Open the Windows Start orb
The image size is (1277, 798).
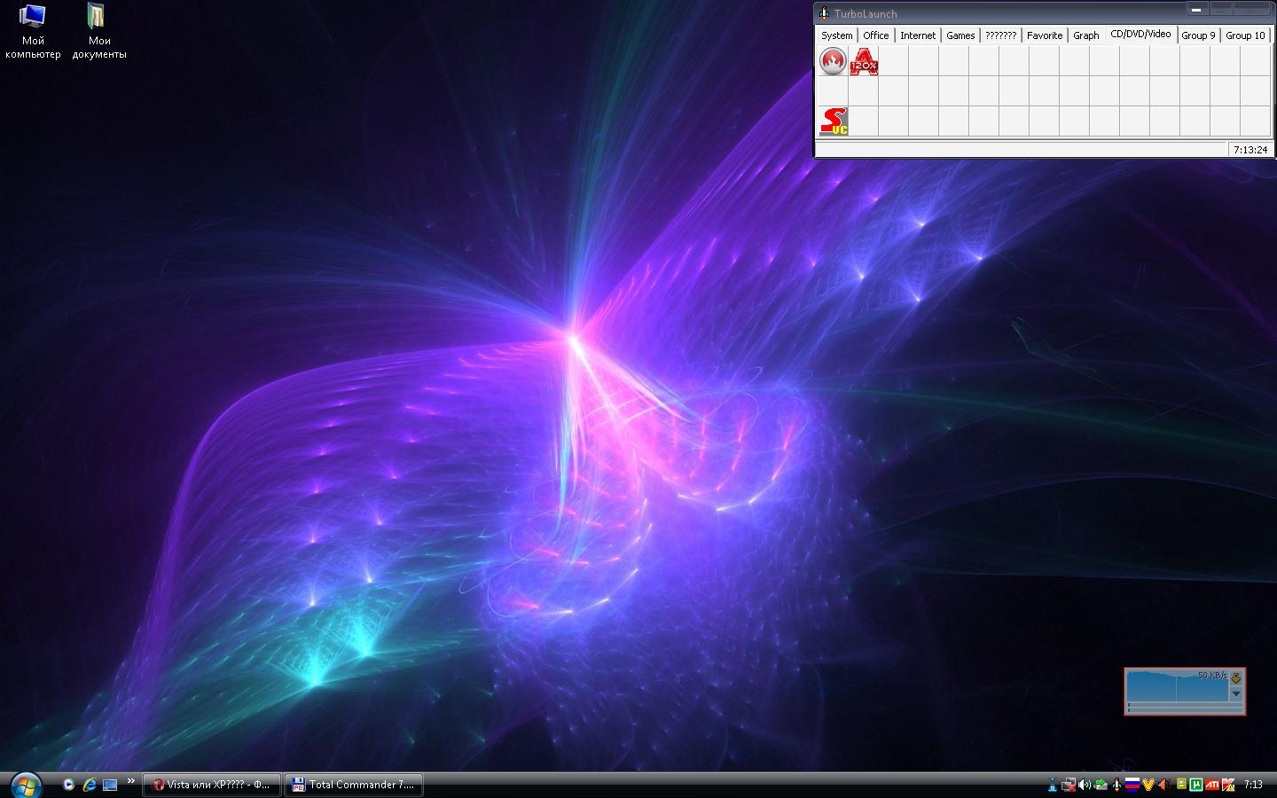point(26,784)
